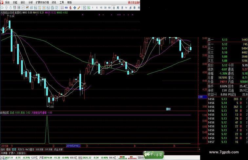This screenshot has width=248, height=160.
Task: Select the 季 quarterly period button
Action: pos(134,8)
